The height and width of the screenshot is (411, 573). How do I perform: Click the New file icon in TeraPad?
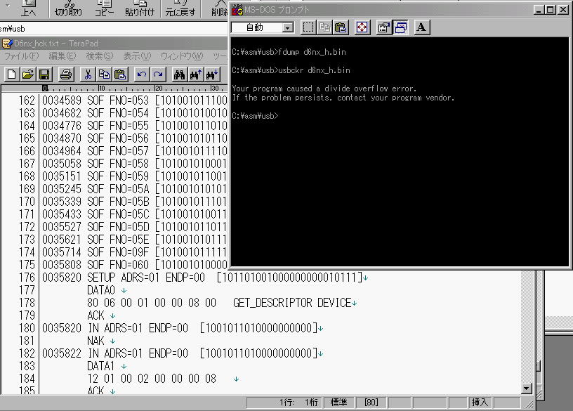[12, 74]
